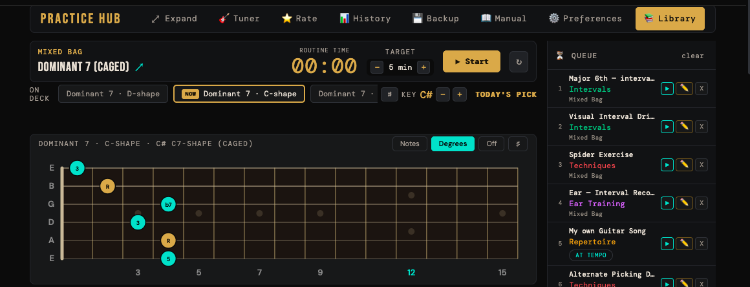Play Spider Exercise queue item
The width and height of the screenshot is (750, 287).
[x=667, y=165]
